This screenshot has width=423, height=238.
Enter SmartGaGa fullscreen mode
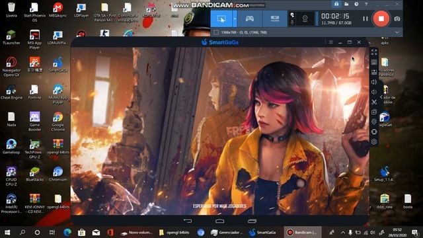coord(374,52)
